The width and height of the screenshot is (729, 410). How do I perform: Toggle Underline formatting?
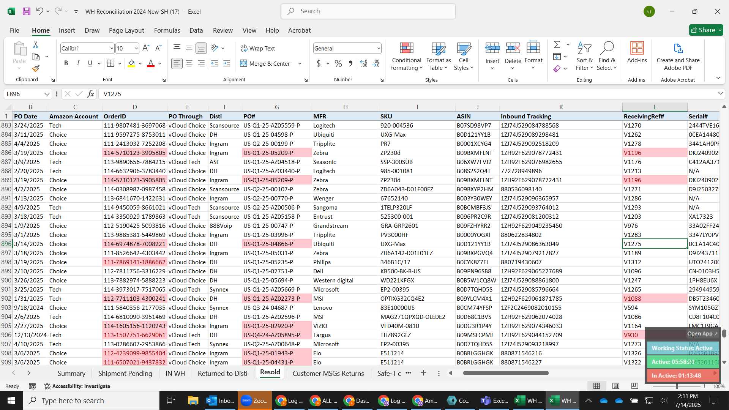tap(90, 63)
